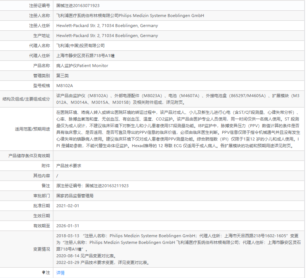The width and height of the screenshot is (306, 278).
Task: Click agent address 上海市静安区灵石路718号A1幢
Action: (85, 56)
